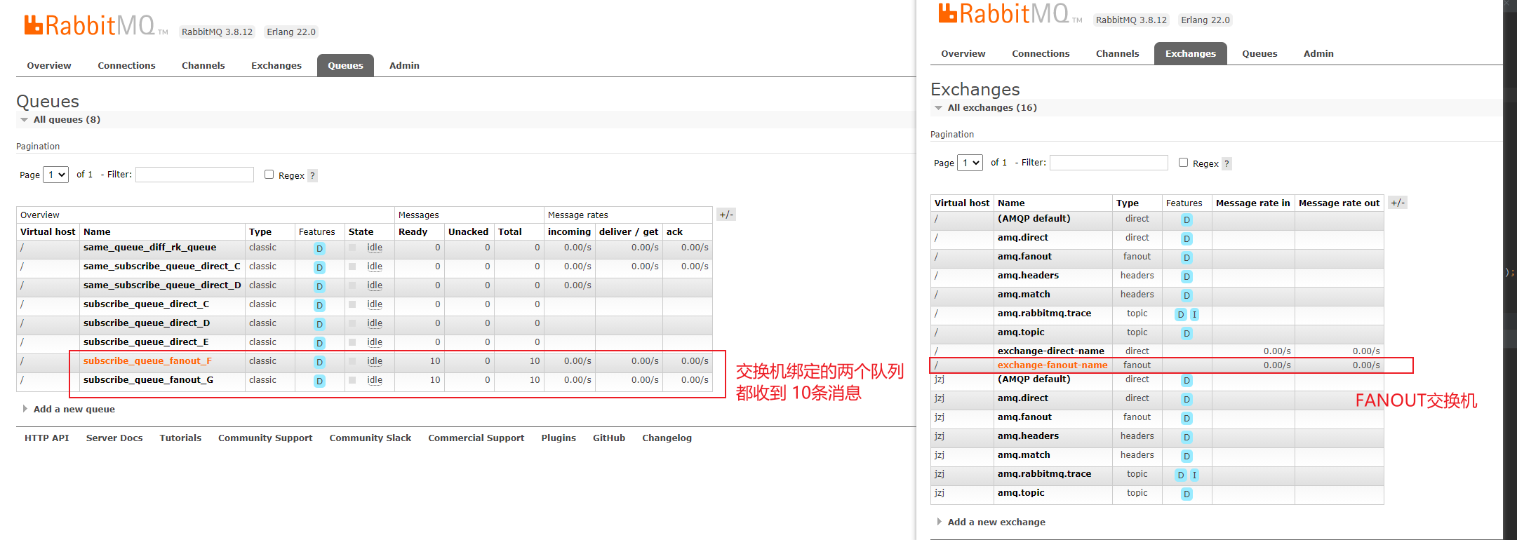Open Page dropdown in Exchanges pagination
1517x540 pixels.
pos(970,163)
